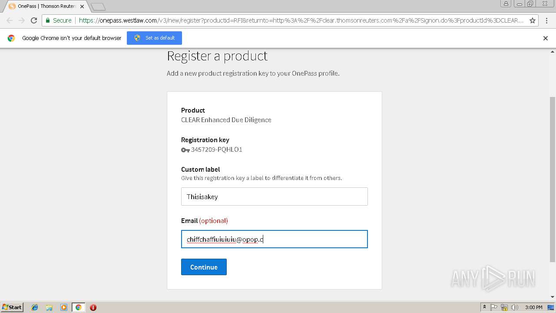The width and height of the screenshot is (556, 313).
Task: Click CLEAR Enhanced Due Diligence text
Action: [x=226, y=120]
